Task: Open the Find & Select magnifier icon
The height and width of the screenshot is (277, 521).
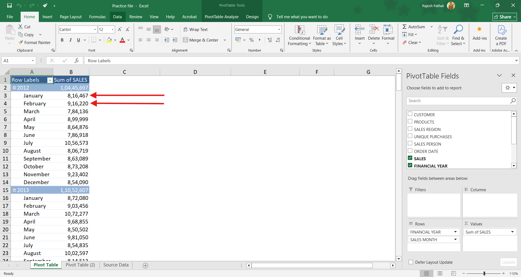Action: tap(458, 30)
